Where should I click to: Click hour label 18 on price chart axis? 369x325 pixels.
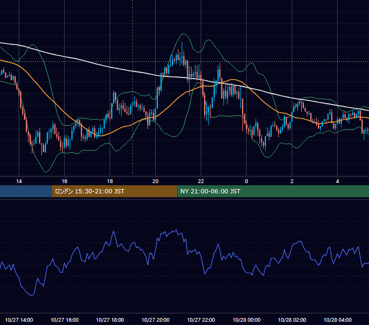[x=110, y=181]
